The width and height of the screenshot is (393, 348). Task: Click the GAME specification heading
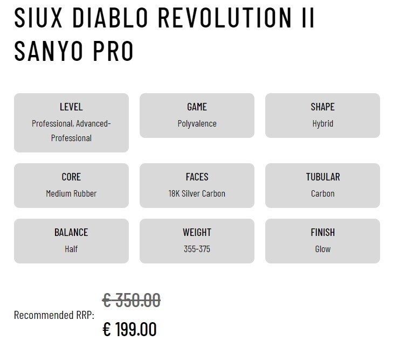(197, 107)
